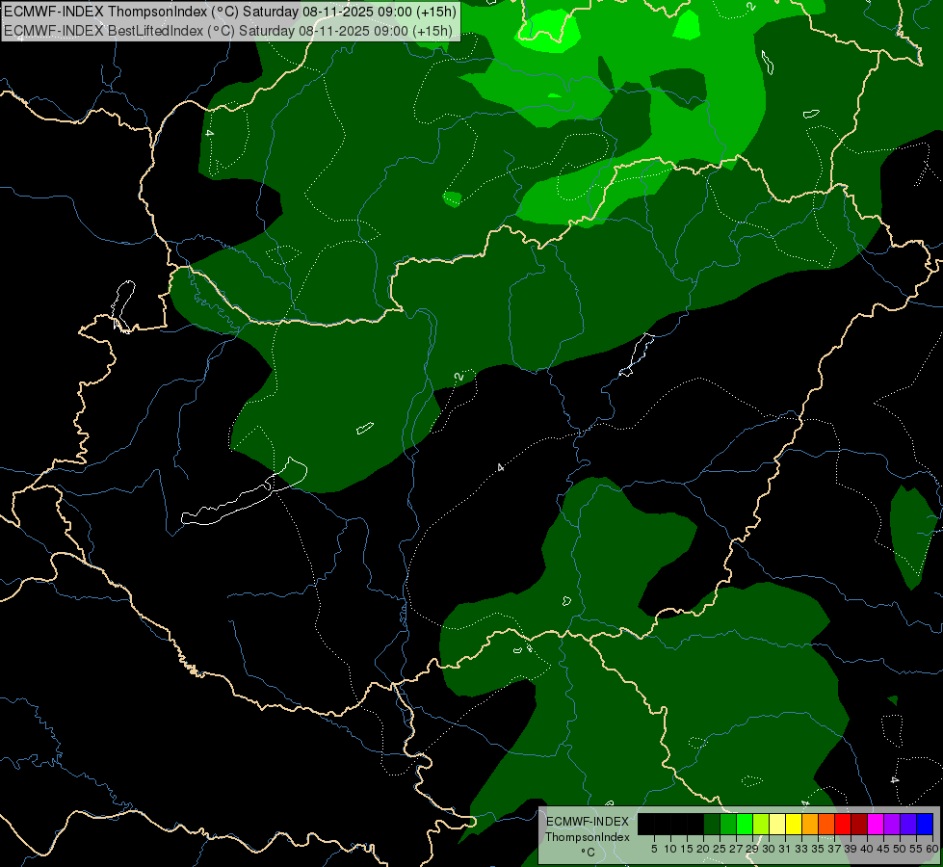This screenshot has height=867, width=943.
Task: Click the legend tick label 30
Action: [769, 849]
